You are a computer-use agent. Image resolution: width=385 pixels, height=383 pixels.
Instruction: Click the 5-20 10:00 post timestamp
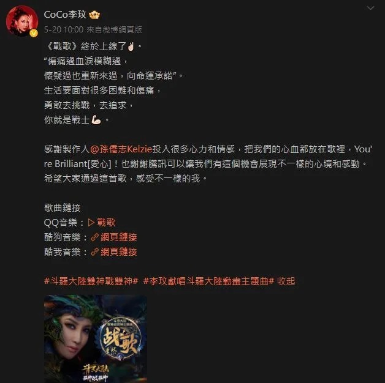64,29
